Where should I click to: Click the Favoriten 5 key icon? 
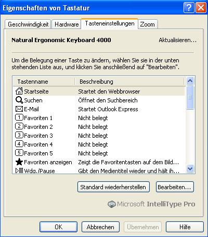coord(19,153)
